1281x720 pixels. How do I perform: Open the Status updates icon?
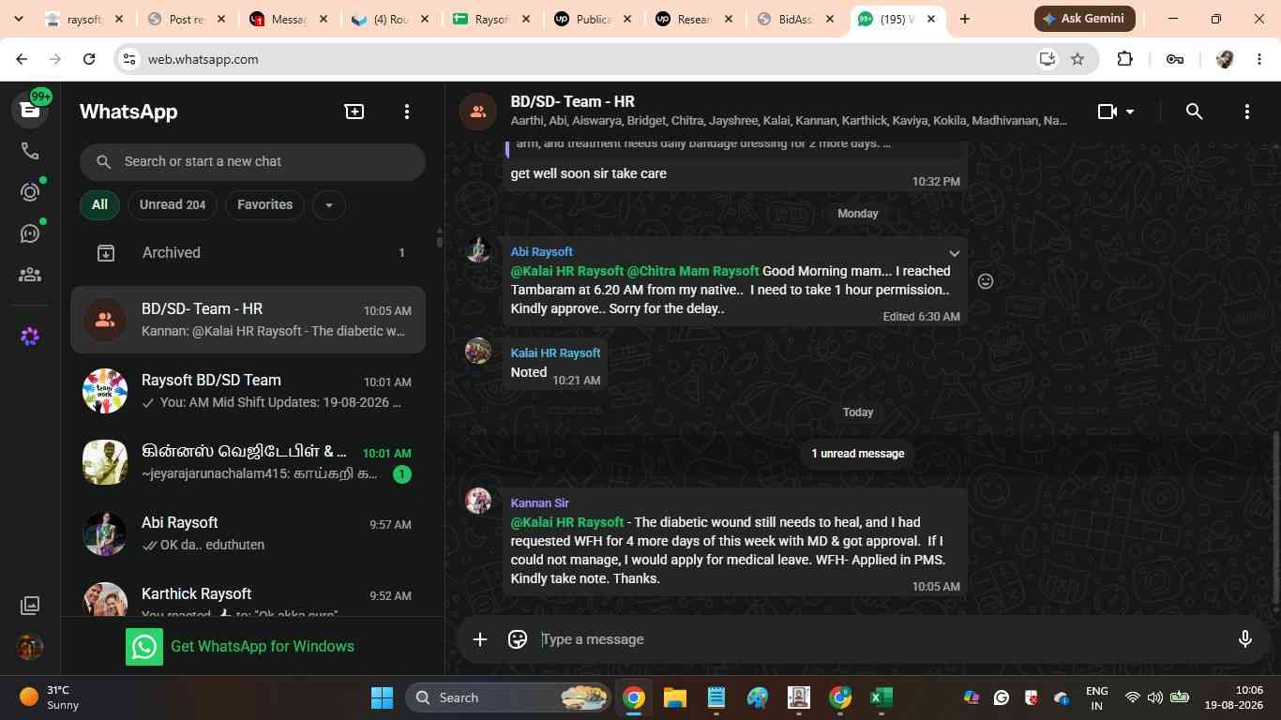point(30,192)
